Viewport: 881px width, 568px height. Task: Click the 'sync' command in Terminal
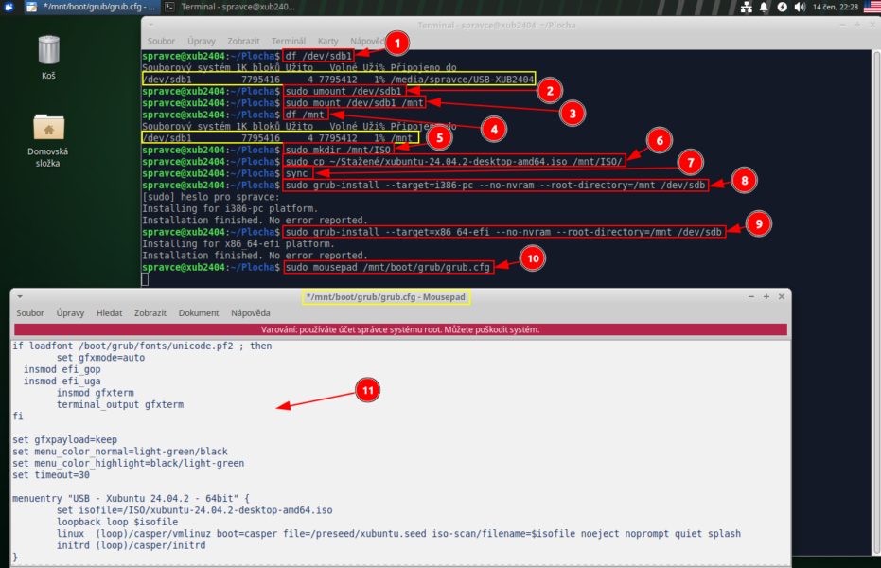point(297,173)
